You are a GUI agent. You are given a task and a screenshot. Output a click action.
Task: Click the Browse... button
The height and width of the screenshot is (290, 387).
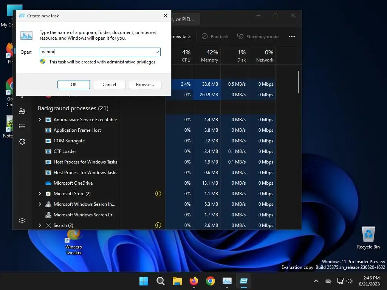pyautogui.click(x=145, y=84)
